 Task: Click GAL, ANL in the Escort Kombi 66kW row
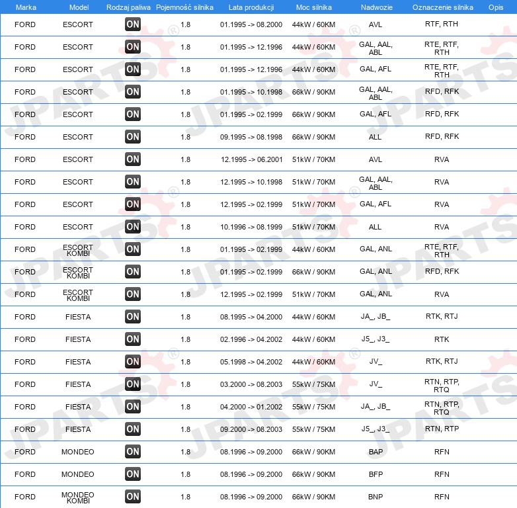pos(376,271)
